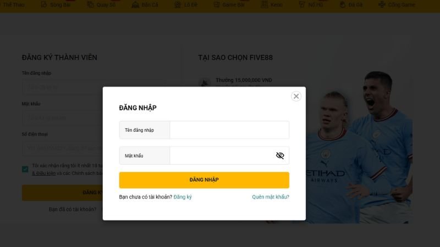Submit with the yellow Đăng Nhập button
The width and height of the screenshot is (440, 247).
[204, 180]
